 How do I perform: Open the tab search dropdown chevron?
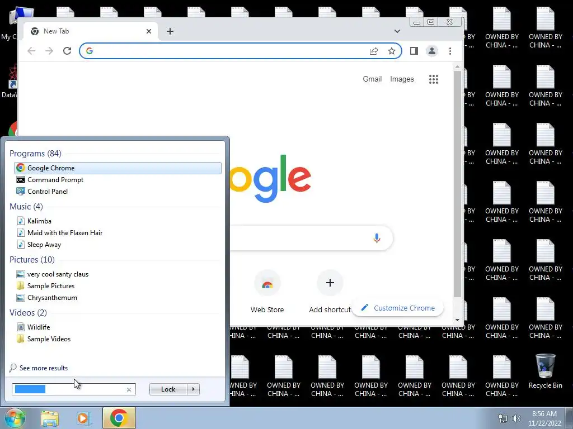pos(397,31)
